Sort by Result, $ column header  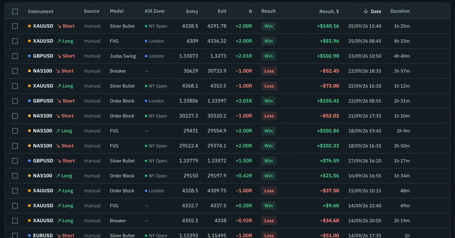point(329,11)
